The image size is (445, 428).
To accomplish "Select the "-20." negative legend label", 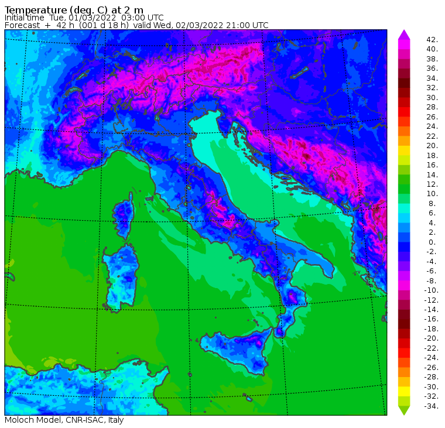I will pyautogui.click(x=431, y=338).
